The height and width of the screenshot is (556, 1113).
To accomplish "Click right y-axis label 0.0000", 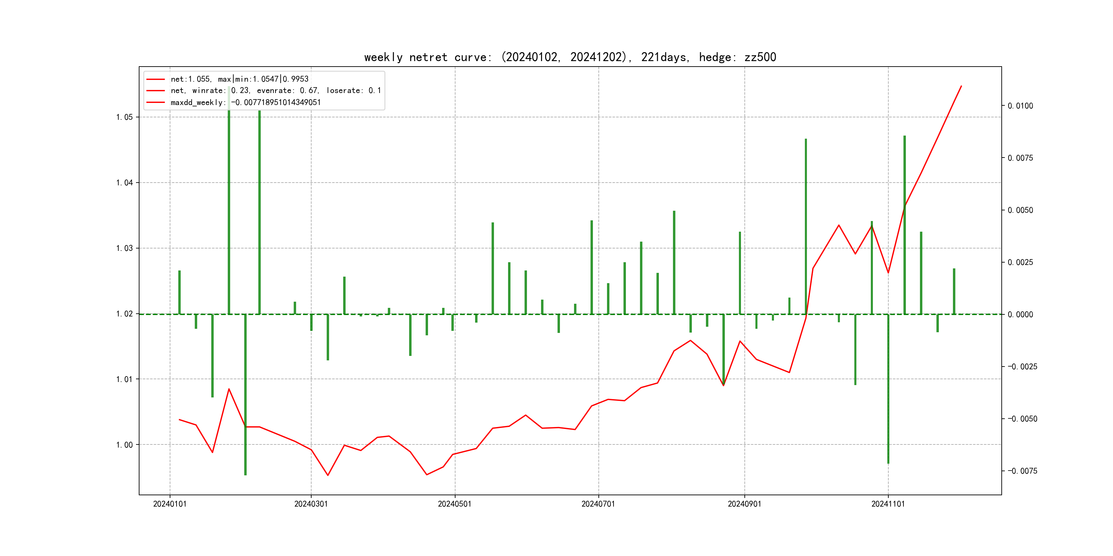I will click(x=1020, y=315).
